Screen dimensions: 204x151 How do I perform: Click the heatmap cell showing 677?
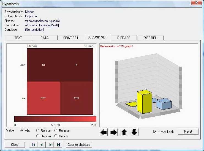[43, 98]
